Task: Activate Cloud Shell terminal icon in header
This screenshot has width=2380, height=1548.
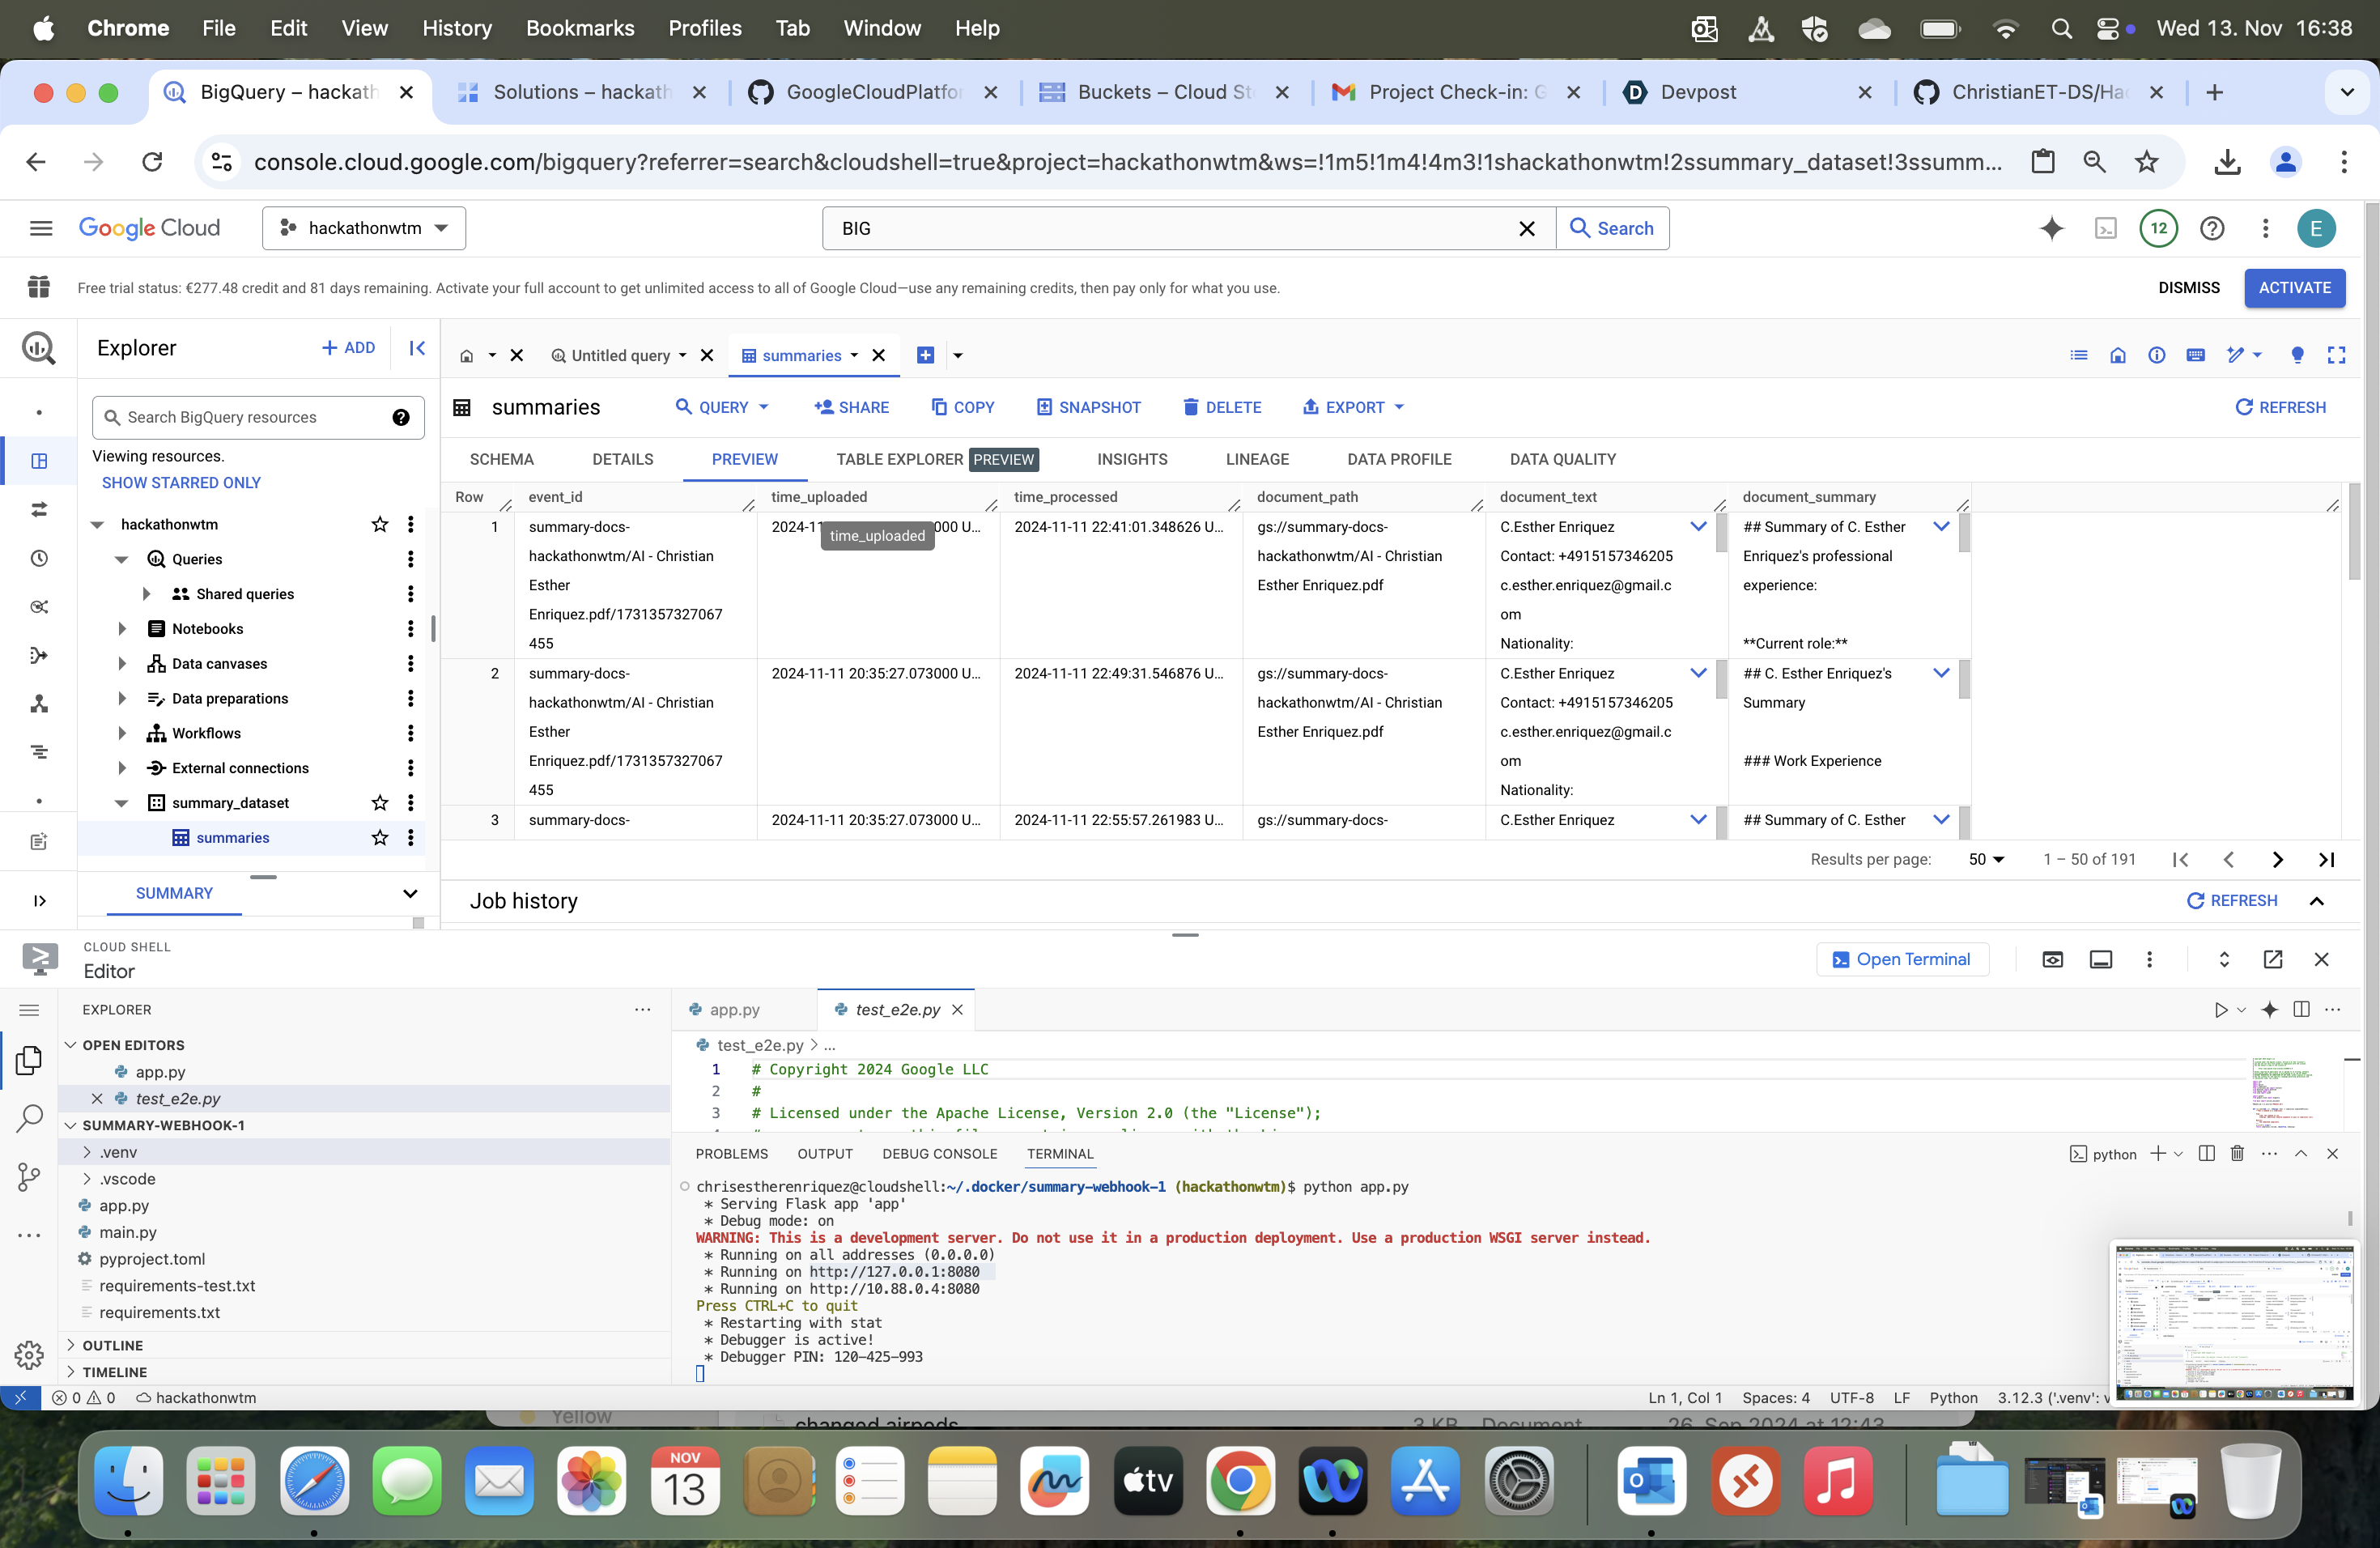Action: click(x=2105, y=228)
